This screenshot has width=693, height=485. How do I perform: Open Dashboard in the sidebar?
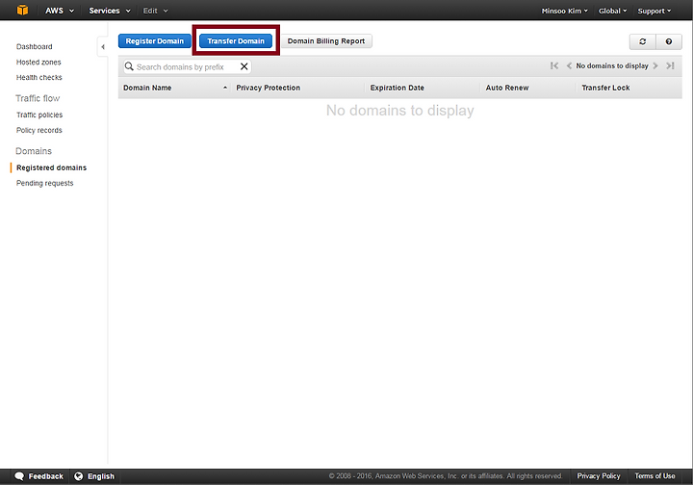[34, 47]
